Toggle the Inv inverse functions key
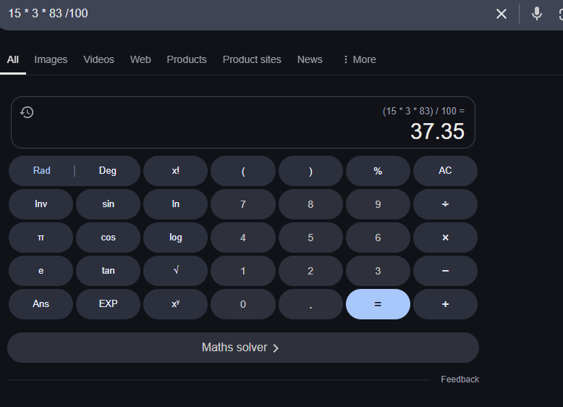The width and height of the screenshot is (563, 407). point(41,204)
